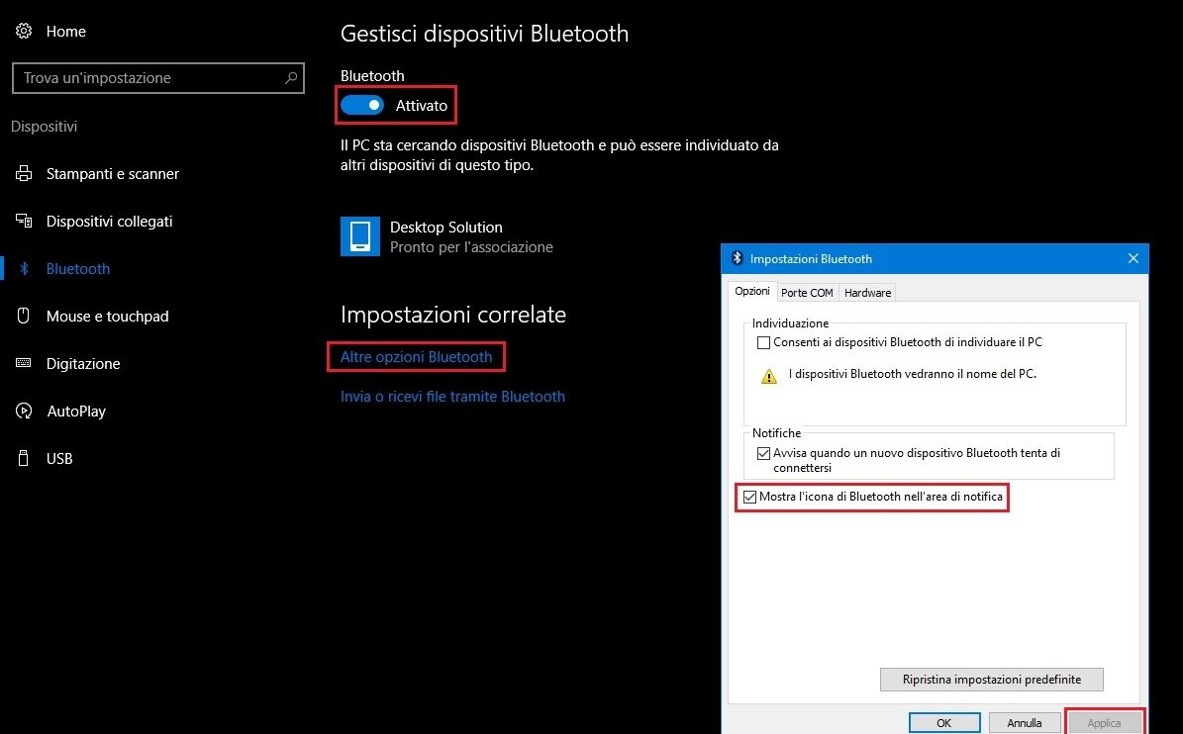Click the Trova un'impostazione search field

click(157, 77)
